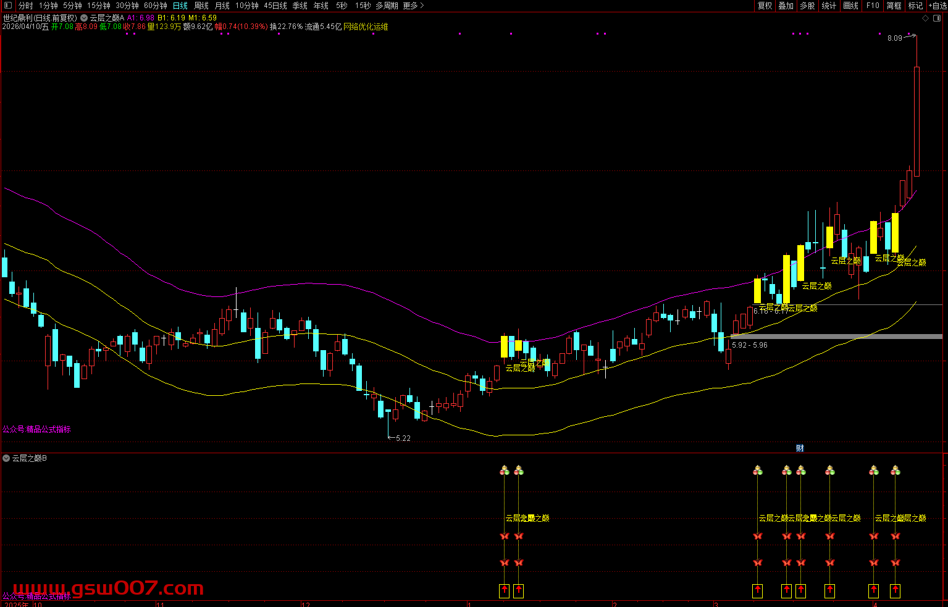Image resolution: width=948 pixels, height=607 pixels.
Task: Toggle 简框 simple frame mode
Action: tap(894, 6)
